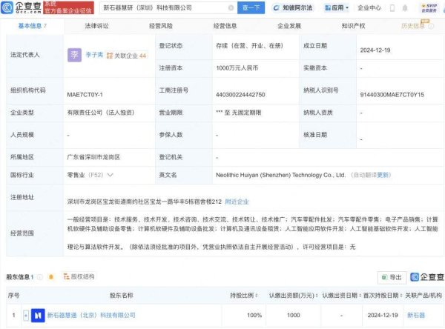Switch to the 法律诉讼 tab
Screen dimensions: 445x329
pyautogui.click(x=96, y=26)
